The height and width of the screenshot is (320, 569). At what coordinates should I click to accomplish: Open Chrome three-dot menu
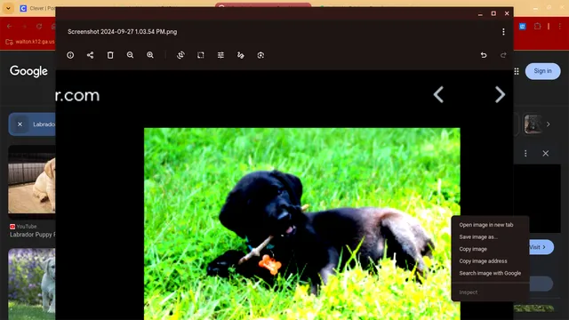560,27
